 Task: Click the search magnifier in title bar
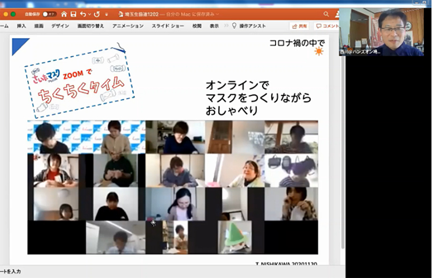(326, 14)
